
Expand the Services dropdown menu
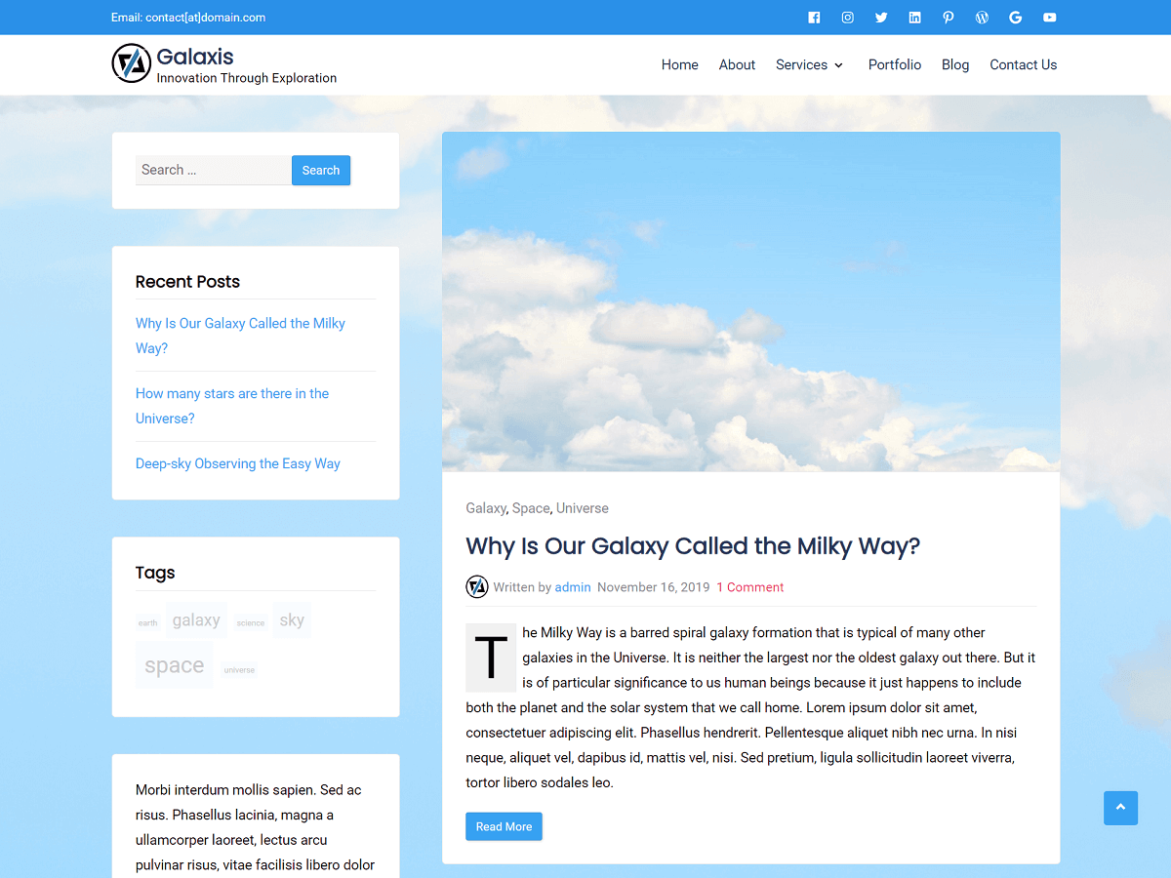pyautogui.click(x=809, y=64)
